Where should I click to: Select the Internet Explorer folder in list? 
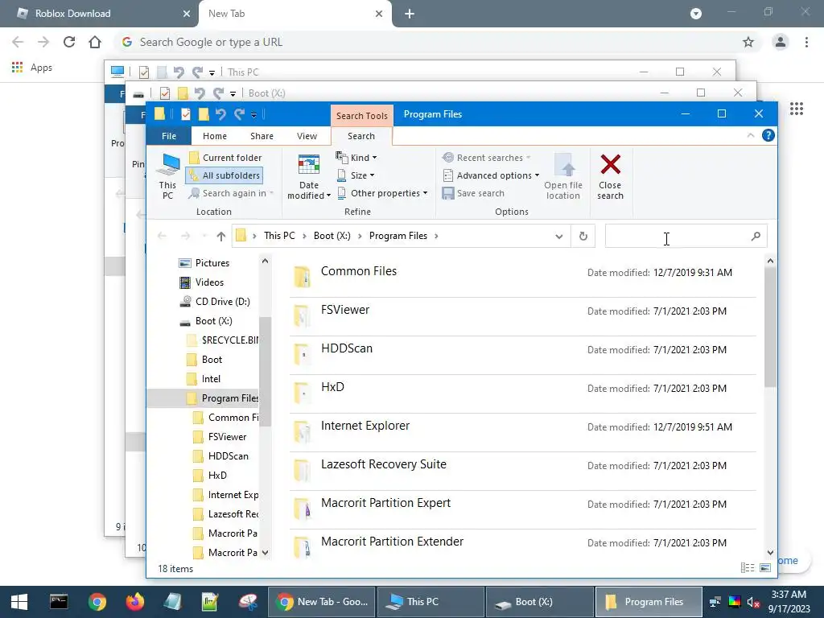pos(522,432)
